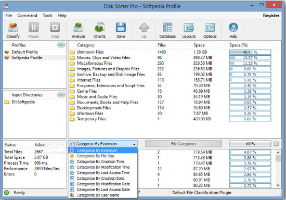This screenshot has height=200, width=286.
Task: Click the Register link
Action: pyautogui.click(x=271, y=15)
